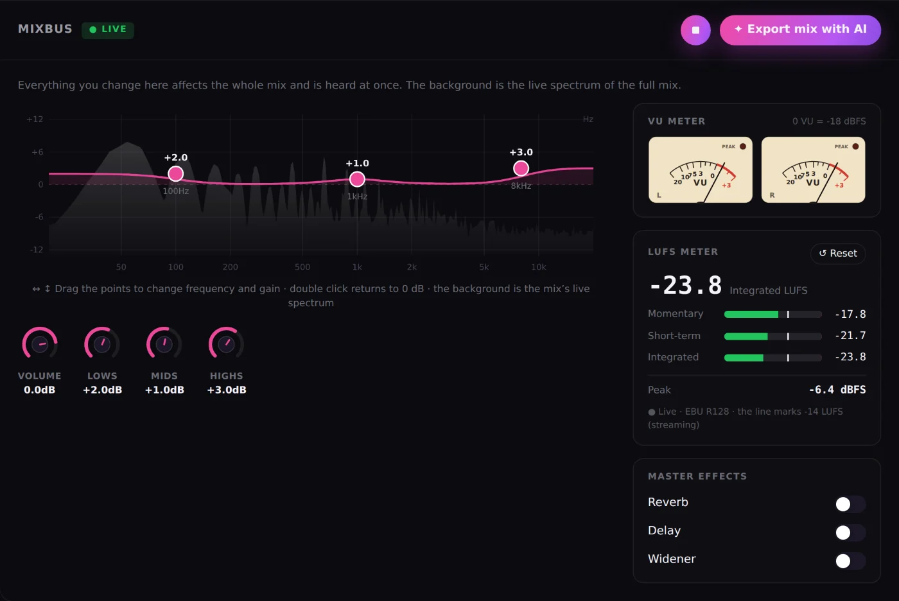Click the MASTER EFFECTS heading
899x601 pixels.
(697, 476)
